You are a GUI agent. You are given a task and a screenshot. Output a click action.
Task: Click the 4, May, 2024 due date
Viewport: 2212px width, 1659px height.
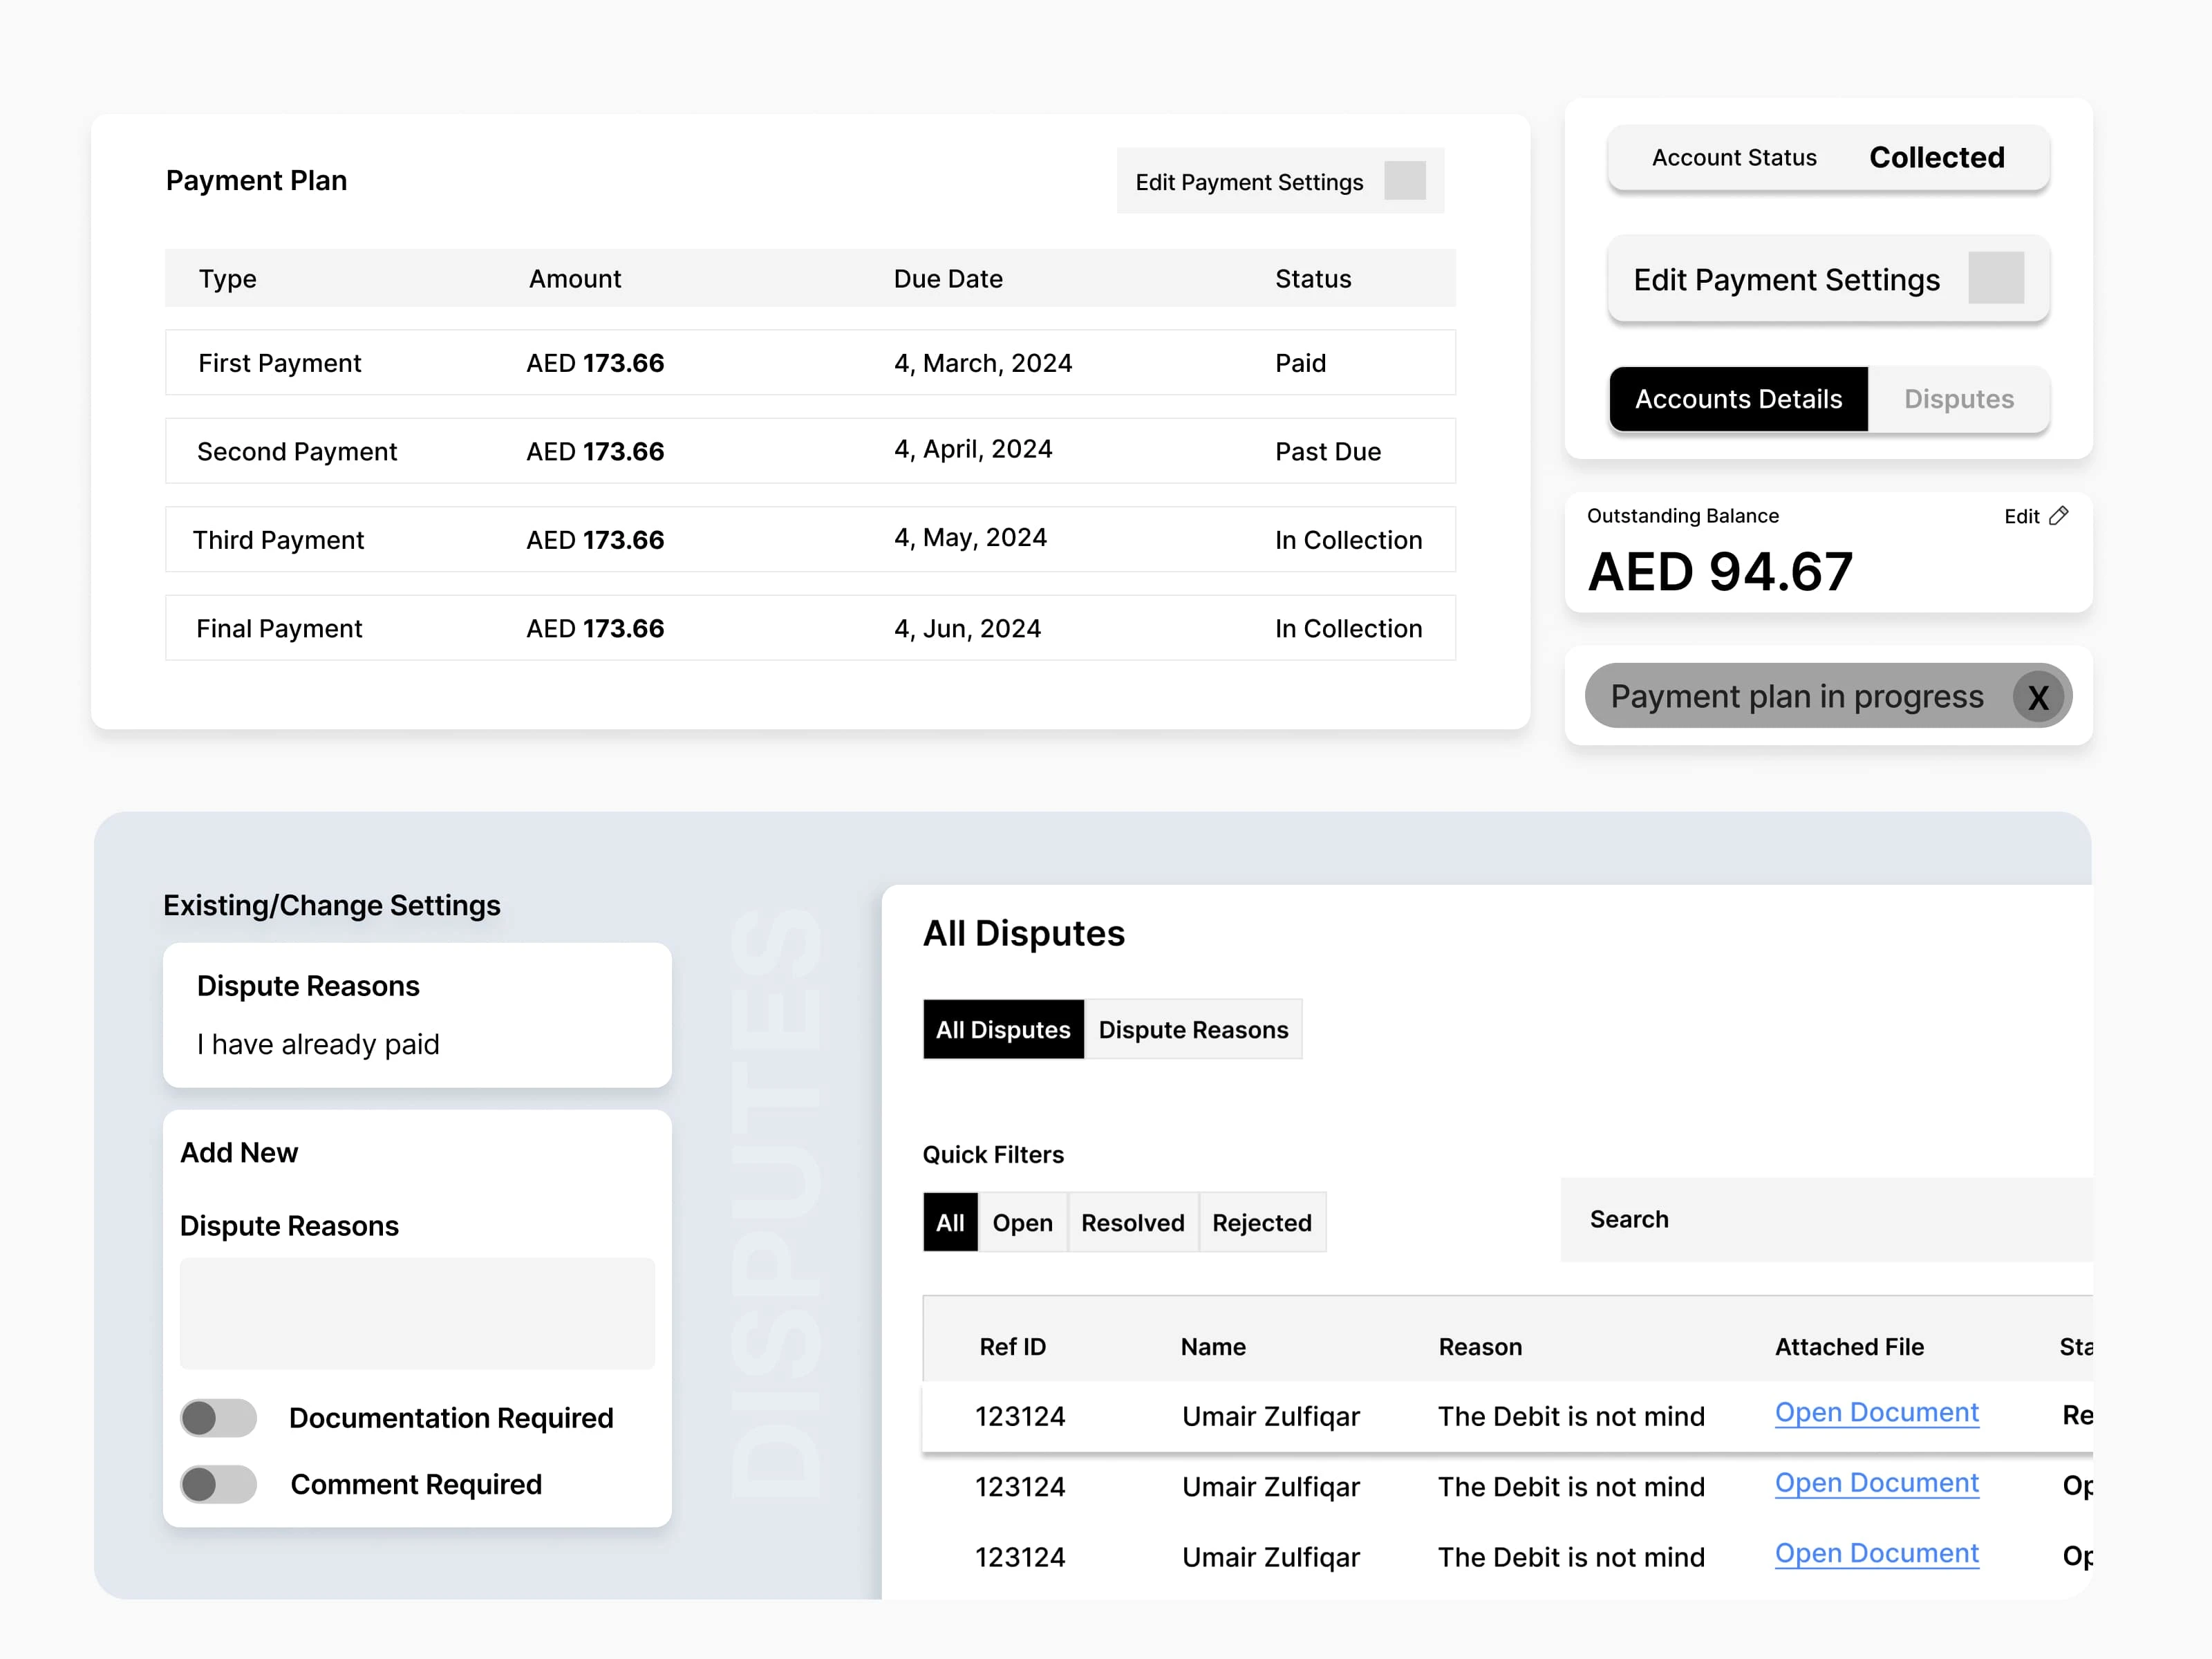[x=970, y=538]
